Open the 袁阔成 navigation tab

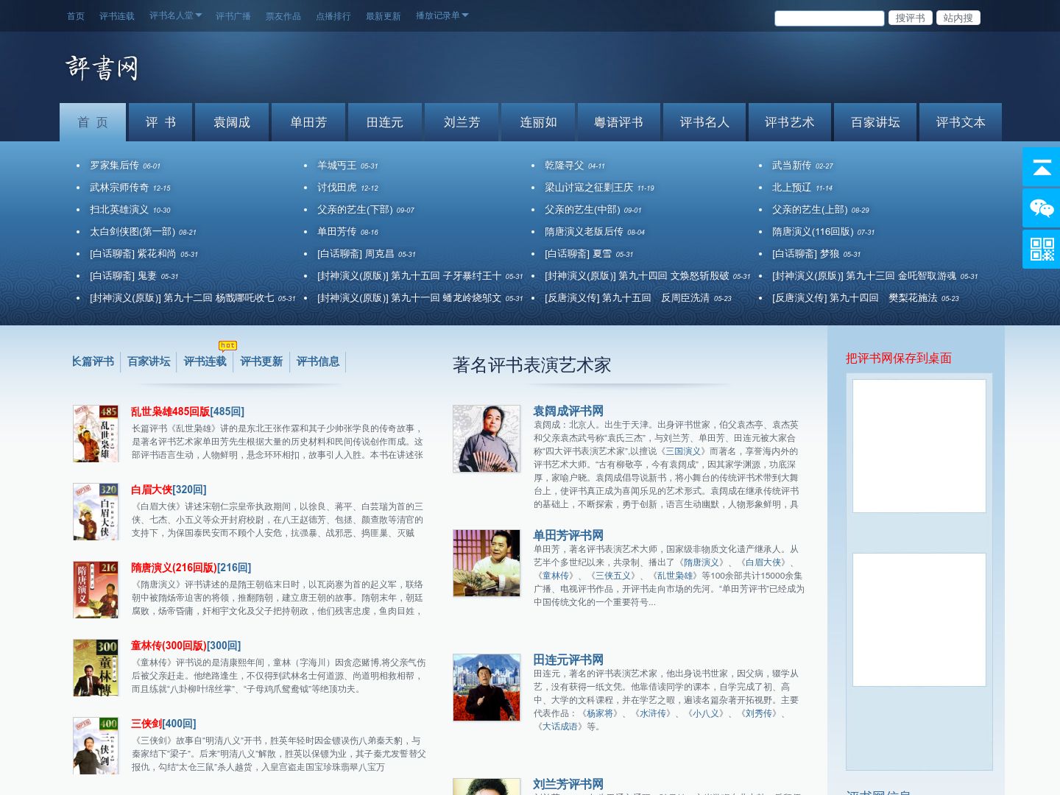click(232, 122)
